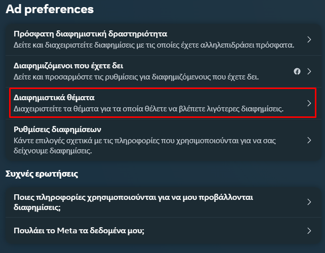The image size is (325, 253).
Task: Click the second-line word διαφημίσεις; in the first FAQ
Action: 37,207
